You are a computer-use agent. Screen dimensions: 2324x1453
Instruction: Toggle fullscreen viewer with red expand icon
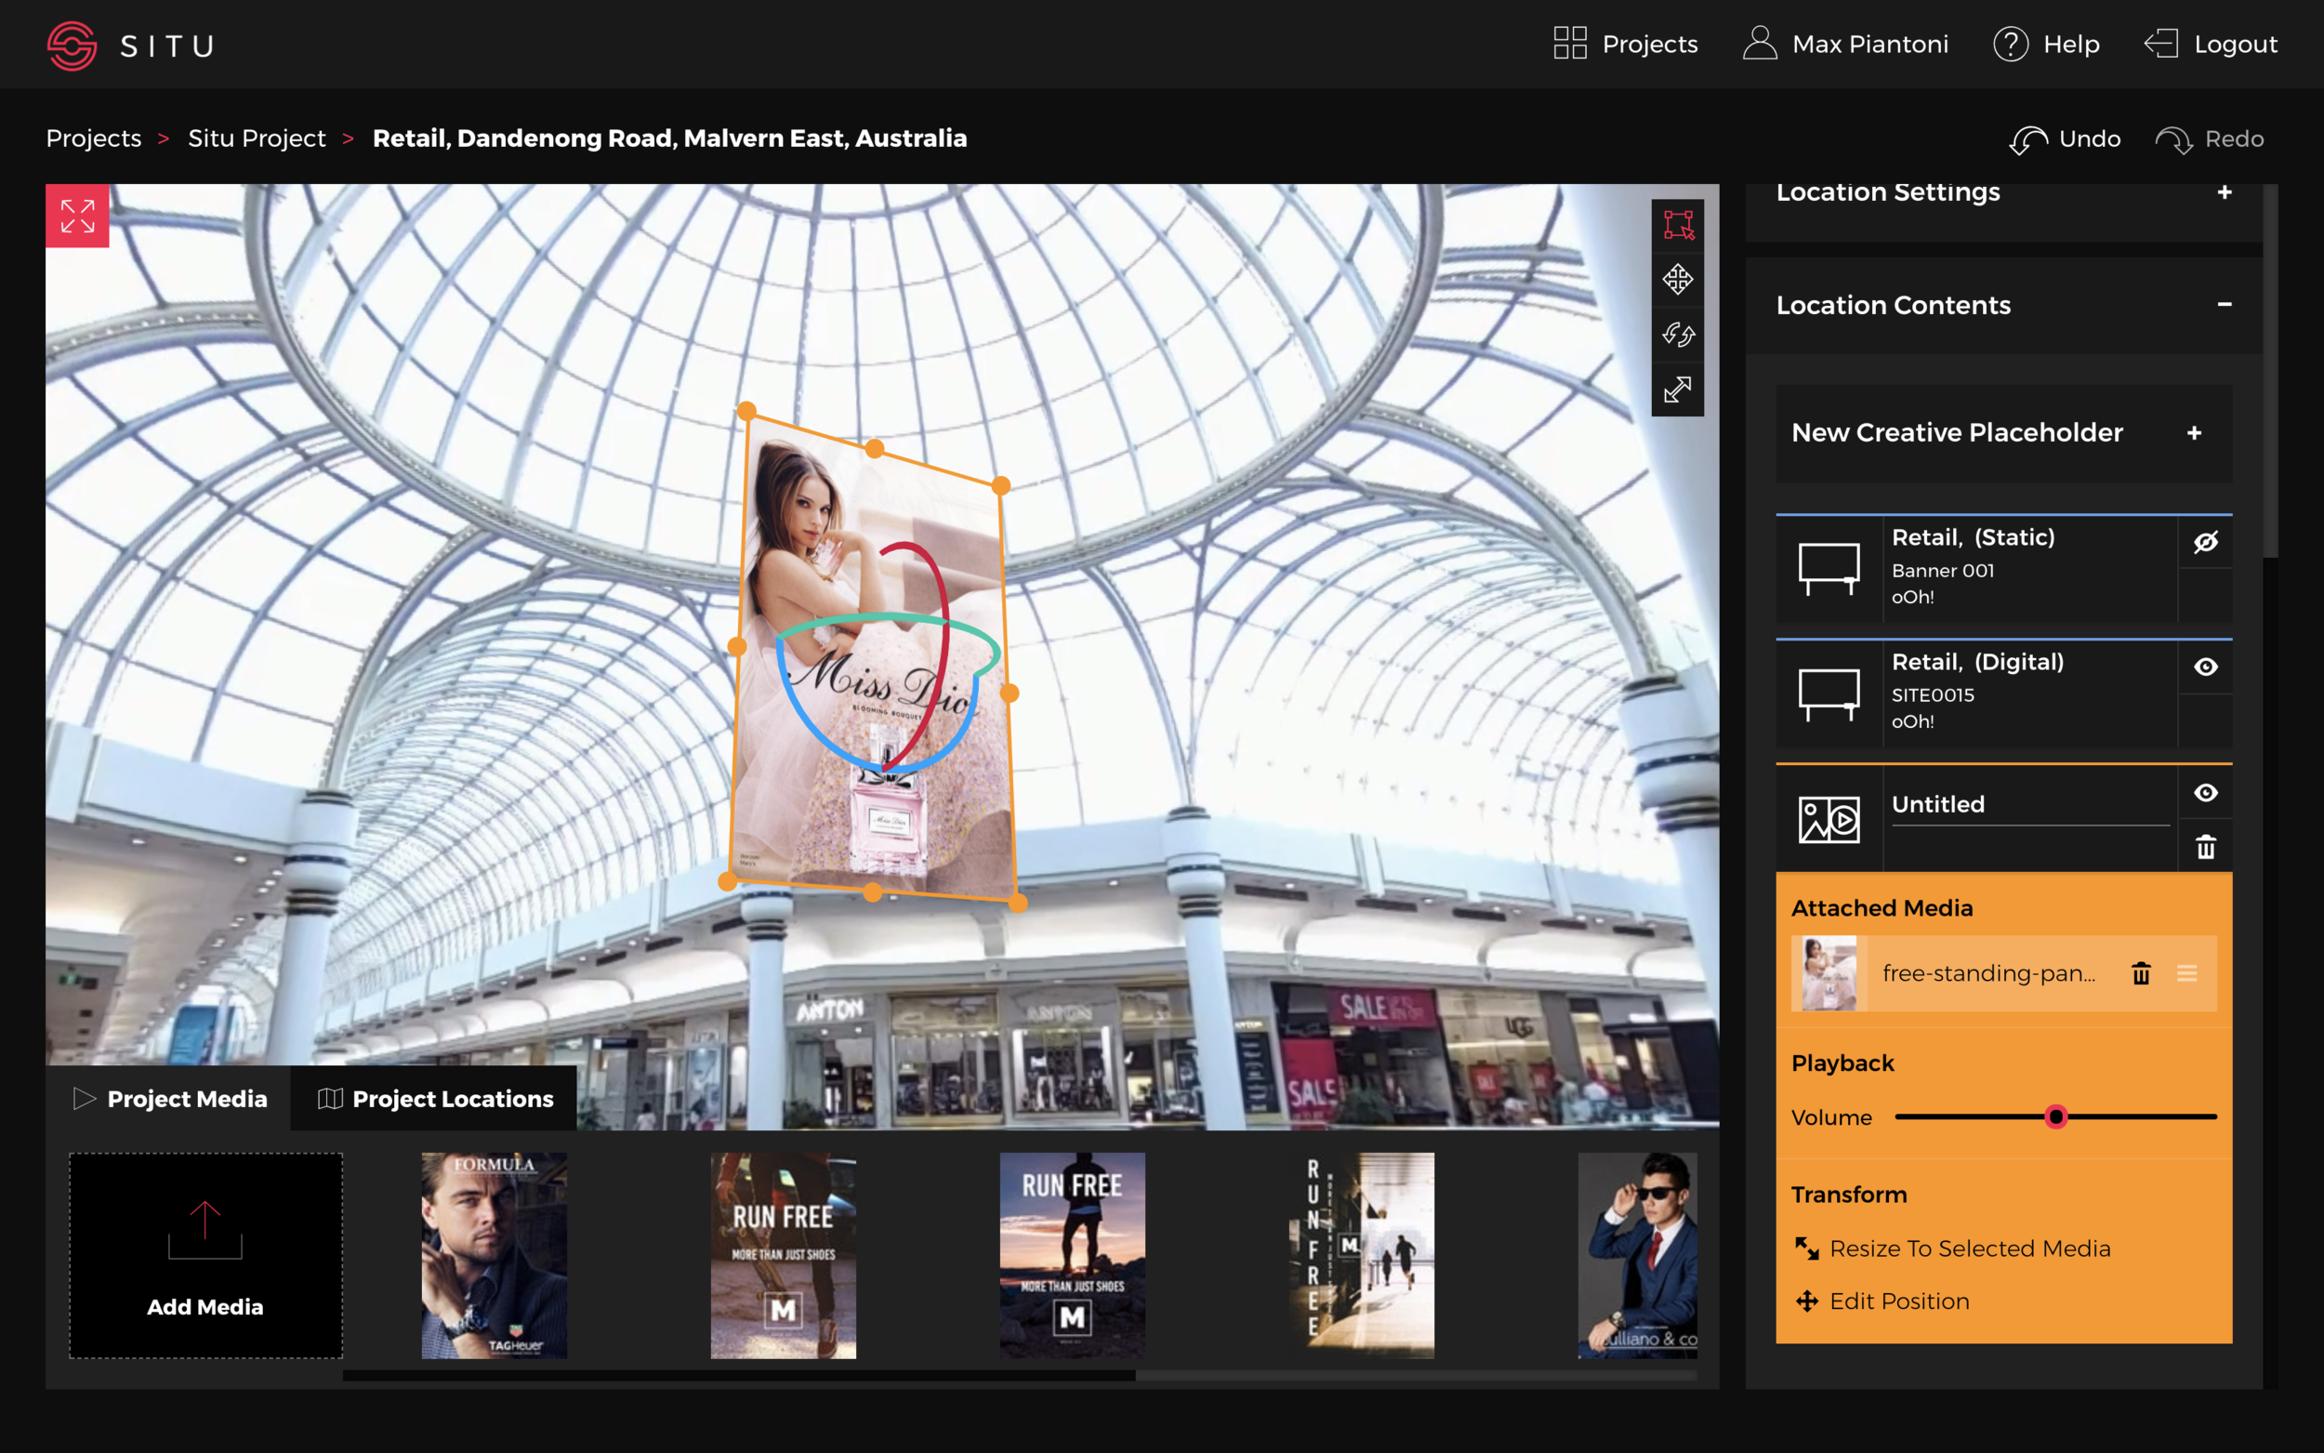pyautogui.click(x=78, y=216)
